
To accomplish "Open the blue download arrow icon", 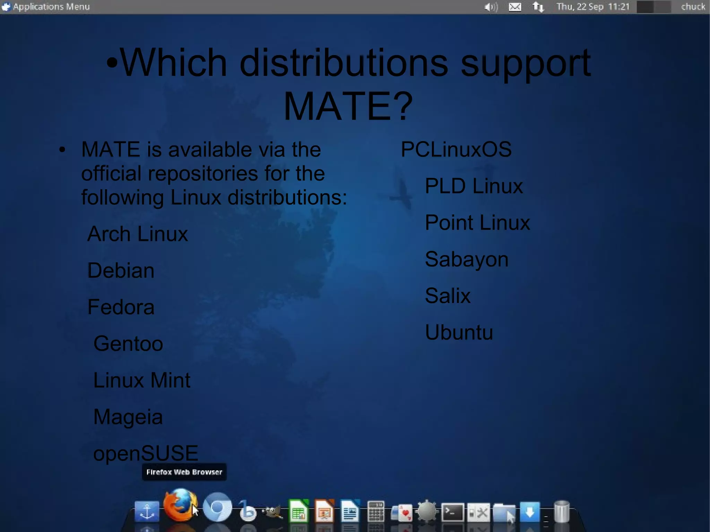I will tap(529, 511).
